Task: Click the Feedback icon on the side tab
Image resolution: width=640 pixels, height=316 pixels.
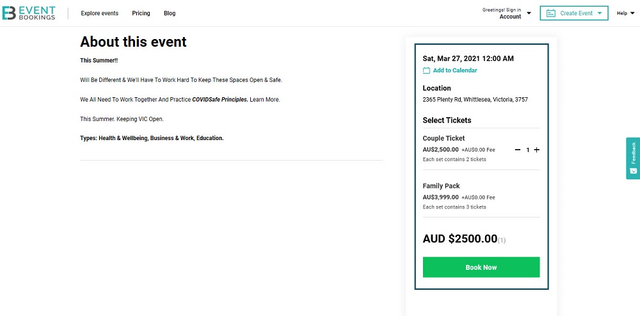Action: coord(633,171)
